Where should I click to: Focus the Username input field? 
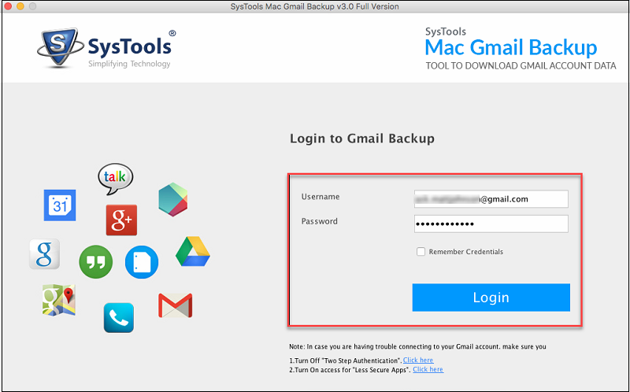coord(491,199)
